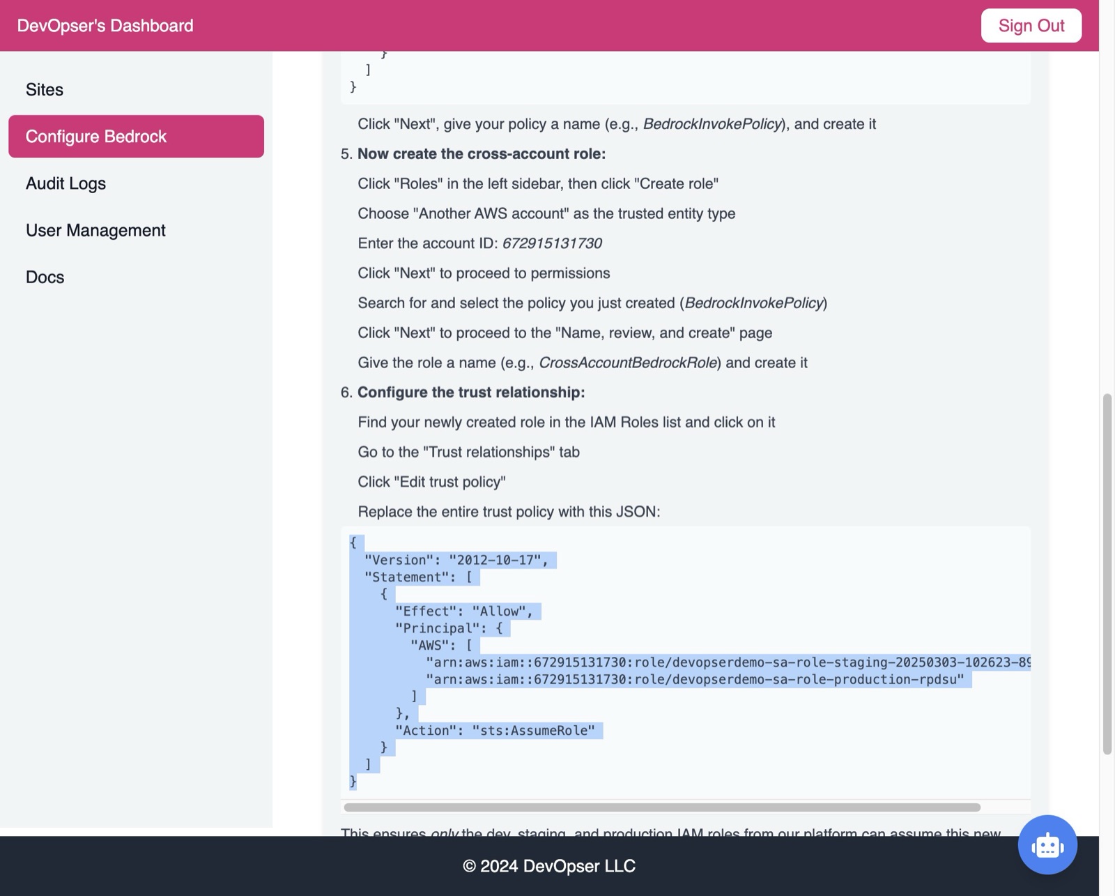Click the © 2024 DevOpser LLC footer
The height and width of the screenshot is (896, 1115).
549,866
